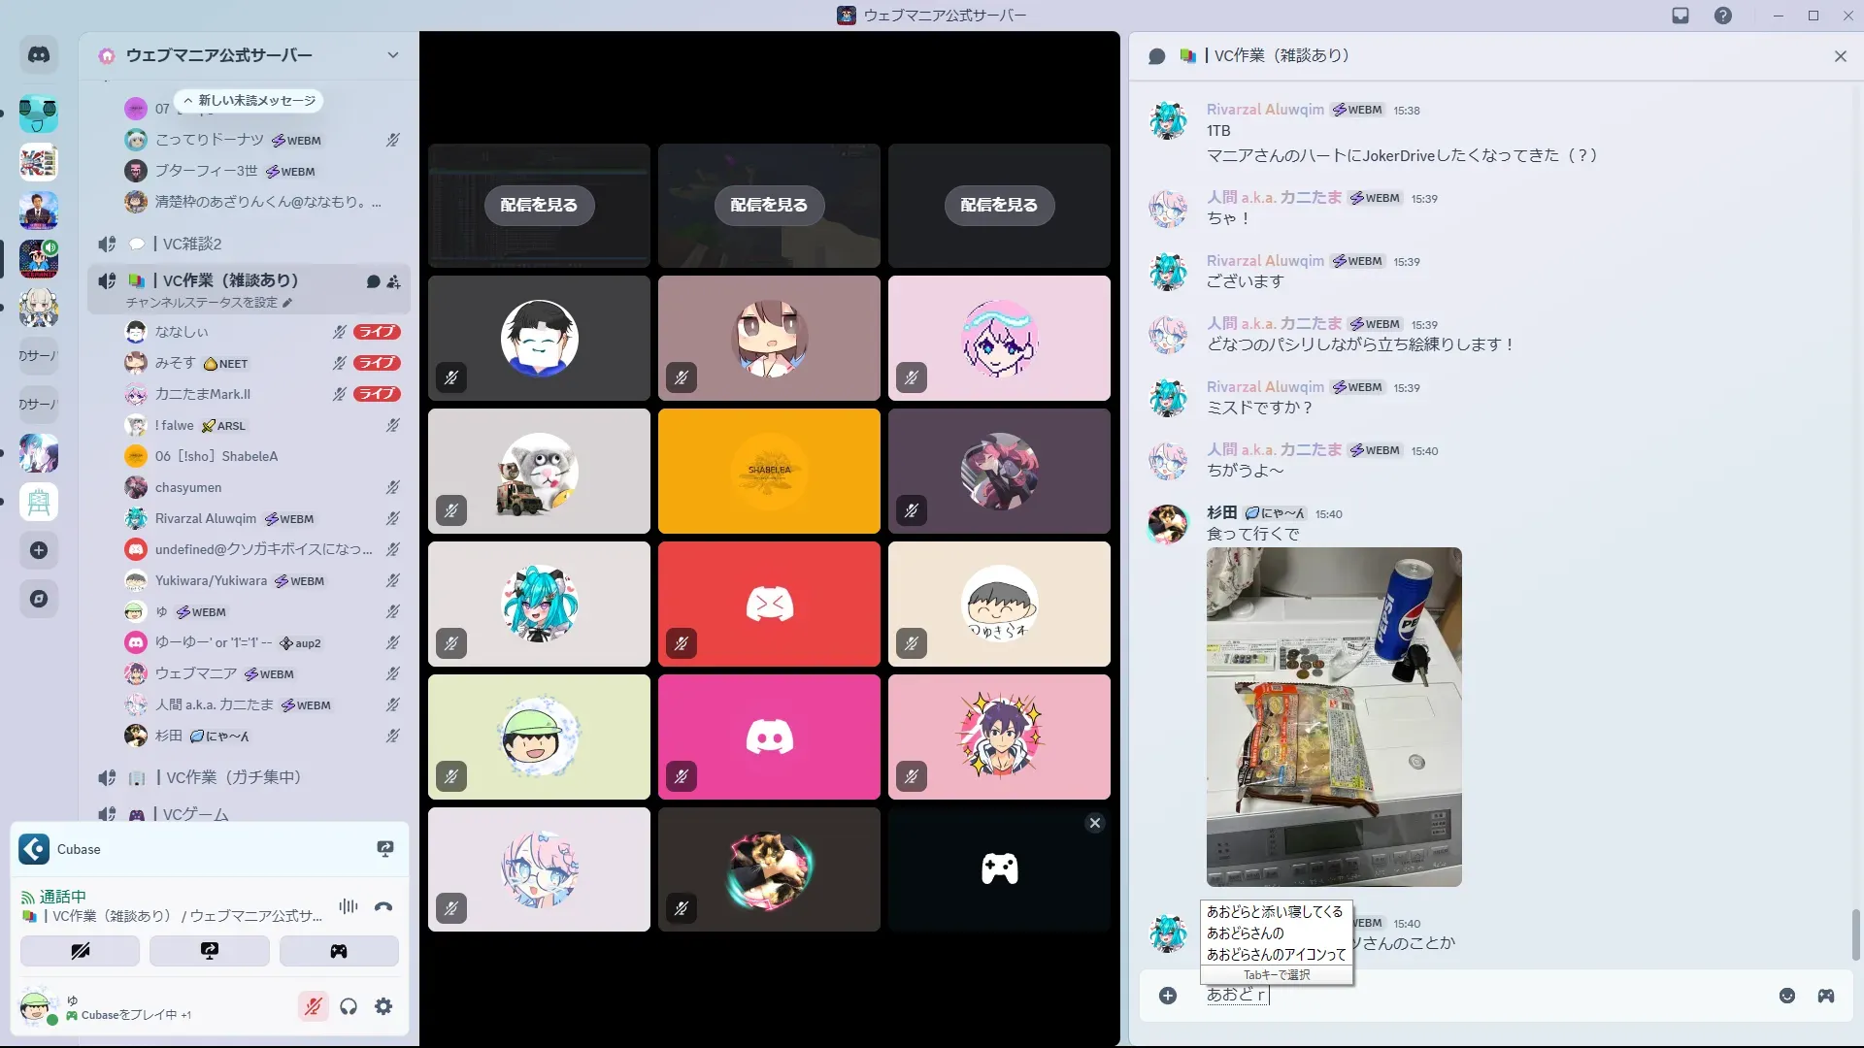This screenshot has height=1048, width=1864.
Task: Open the VC雑談2 voice channel
Action: pos(192,244)
